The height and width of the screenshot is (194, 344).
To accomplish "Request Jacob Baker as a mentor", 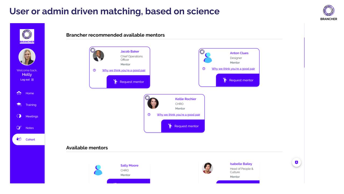I will click(128, 82).
